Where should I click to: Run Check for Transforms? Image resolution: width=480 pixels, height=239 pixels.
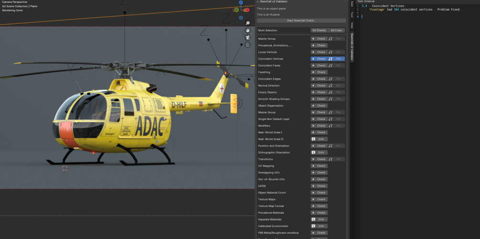coord(319,159)
